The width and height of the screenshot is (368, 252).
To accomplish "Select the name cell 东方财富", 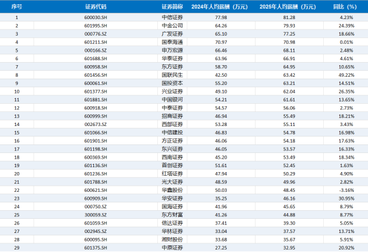I will coord(172,215).
